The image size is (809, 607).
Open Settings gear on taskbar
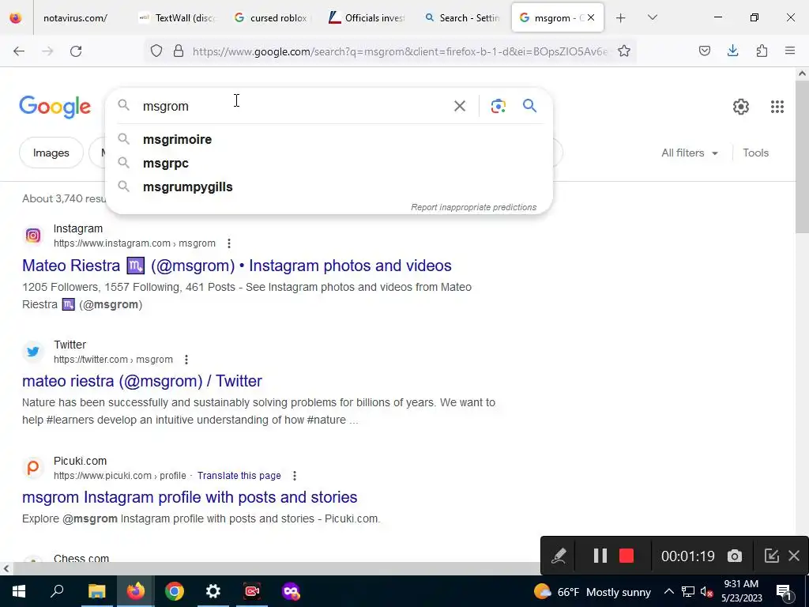(x=213, y=591)
